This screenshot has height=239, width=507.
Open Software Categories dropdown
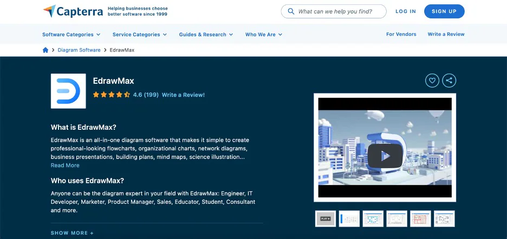pos(71,35)
